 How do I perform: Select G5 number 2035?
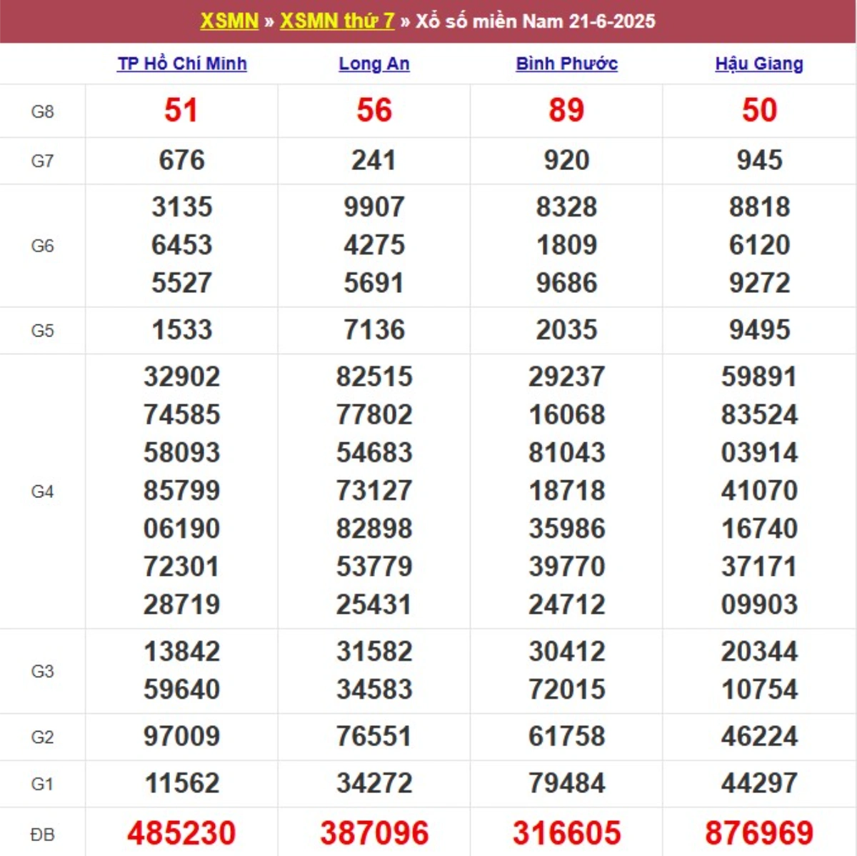coord(567,330)
